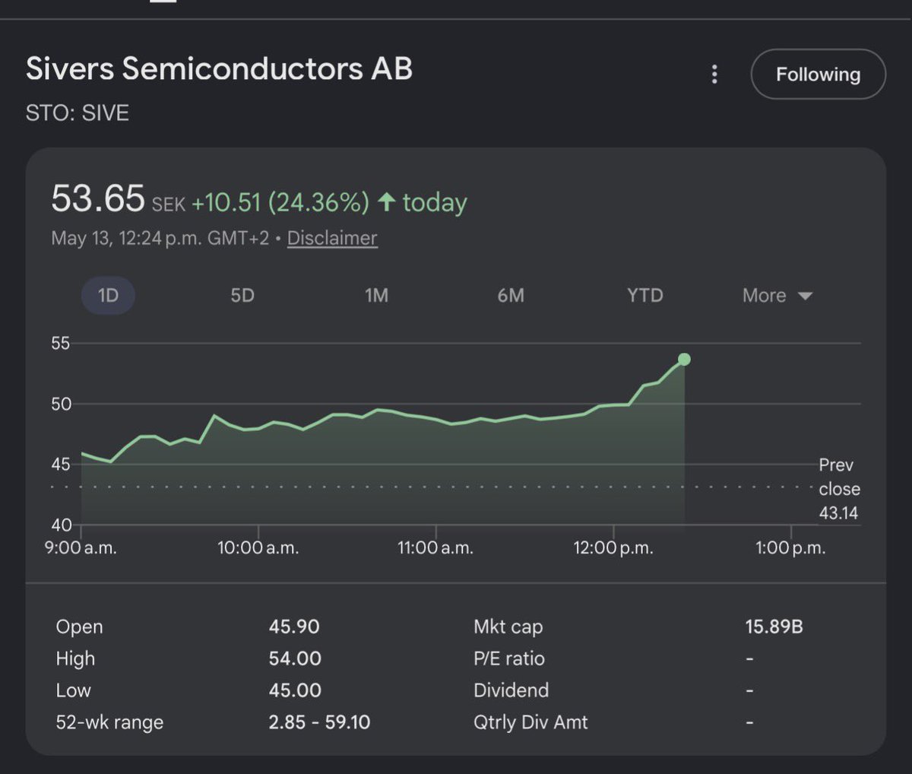
Task: Click the 10:00 a.m. axis label
Action: [x=258, y=548]
